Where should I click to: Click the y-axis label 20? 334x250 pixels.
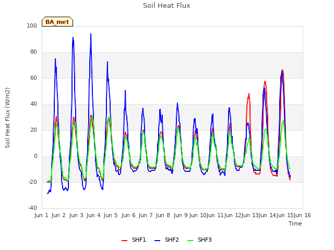[x=33, y=130]
